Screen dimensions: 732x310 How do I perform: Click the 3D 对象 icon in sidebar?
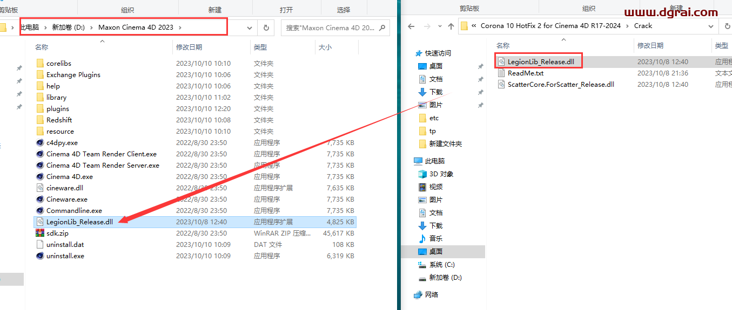pyautogui.click(x=422, y=174)
